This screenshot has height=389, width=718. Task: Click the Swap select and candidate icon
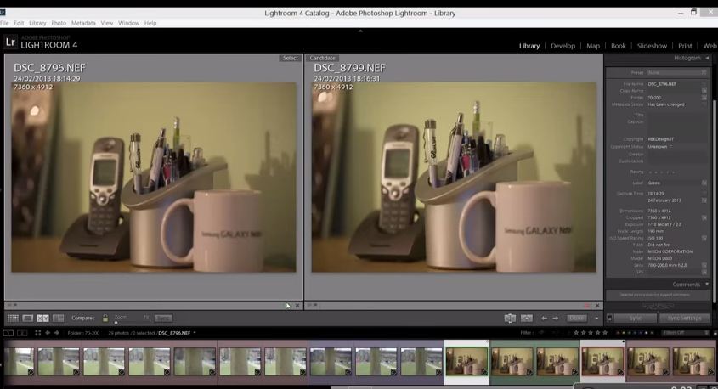tap(510, 318)
